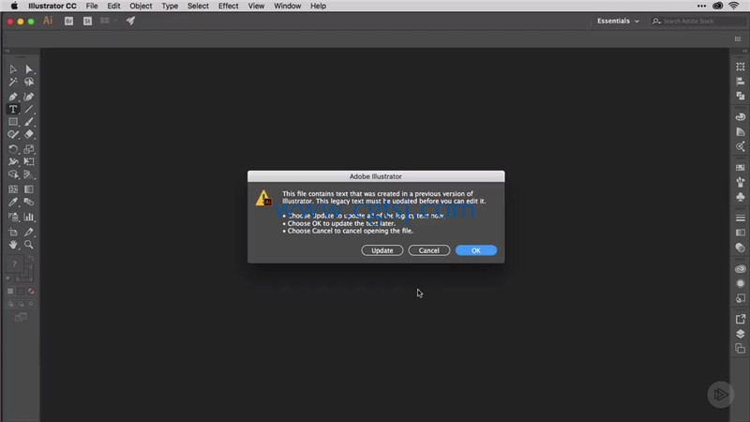
Task: Click the Update button in dialog
Action: click(x=382, y=250)
